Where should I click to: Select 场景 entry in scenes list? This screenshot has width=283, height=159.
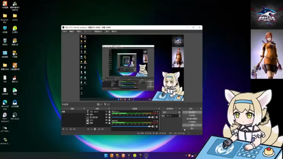pos(73,112)
